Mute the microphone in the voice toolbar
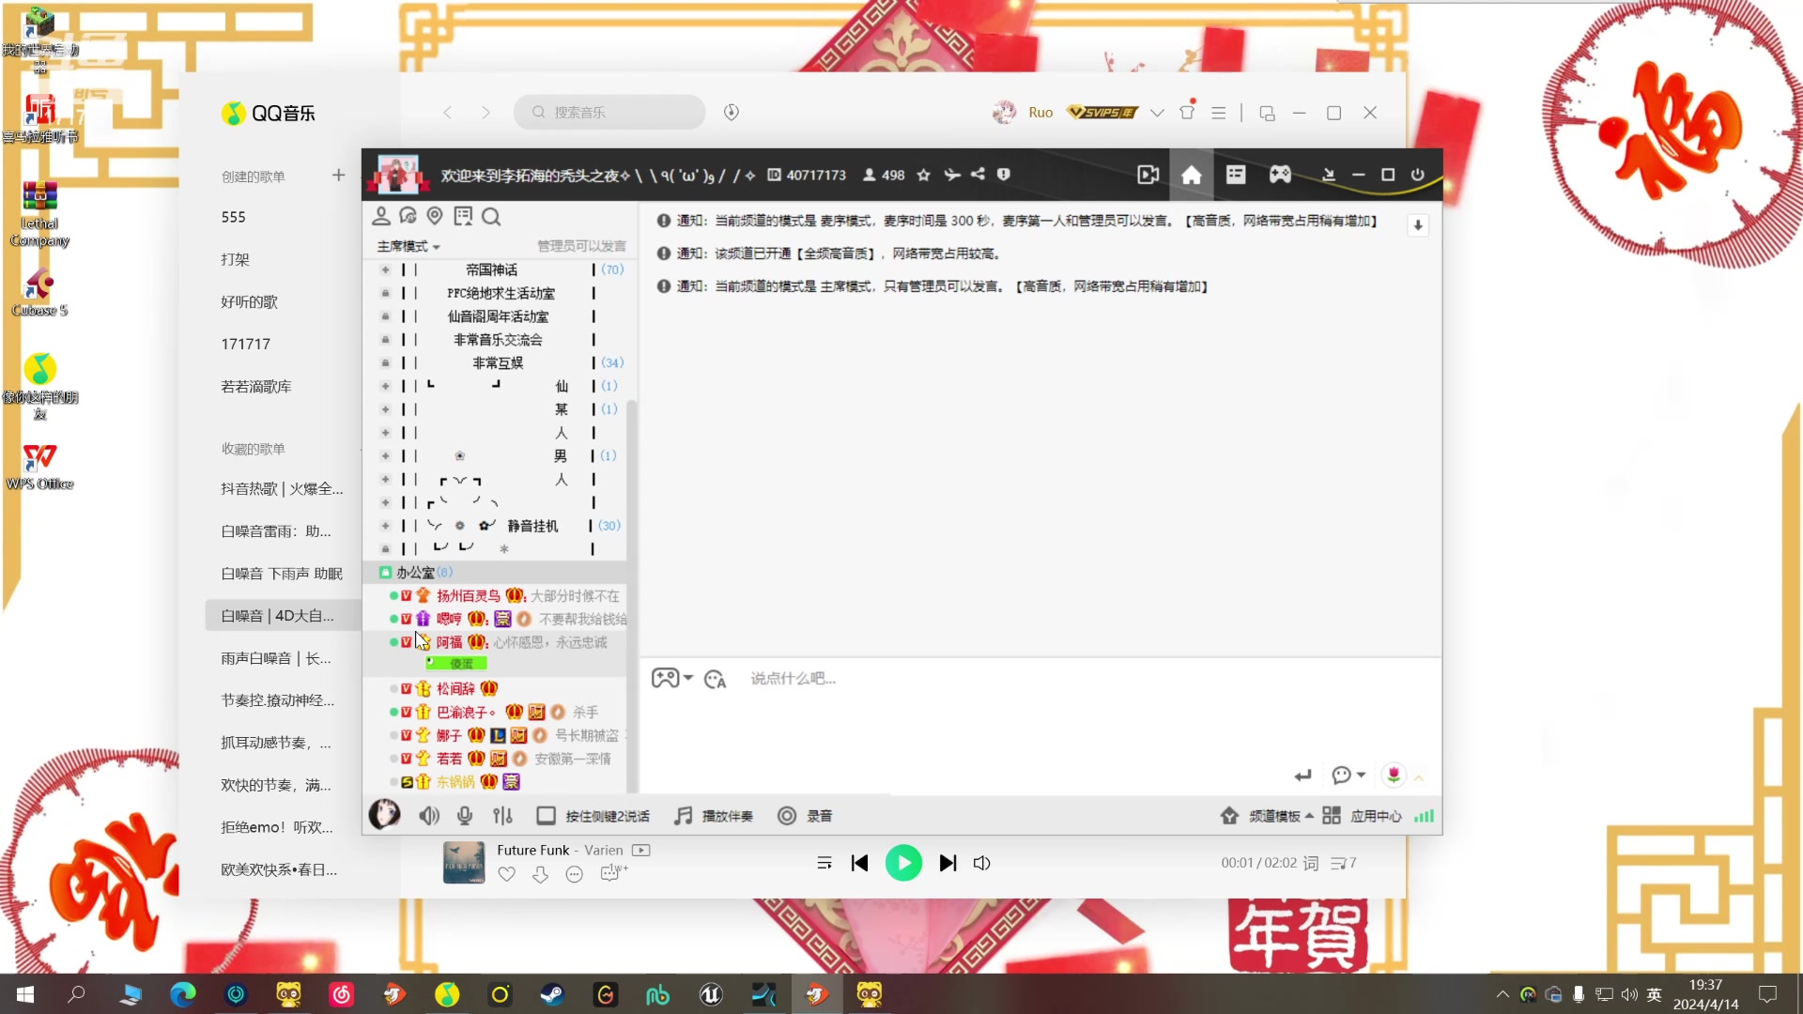Screen dimensions: 1803x1014 coord(464,816)
